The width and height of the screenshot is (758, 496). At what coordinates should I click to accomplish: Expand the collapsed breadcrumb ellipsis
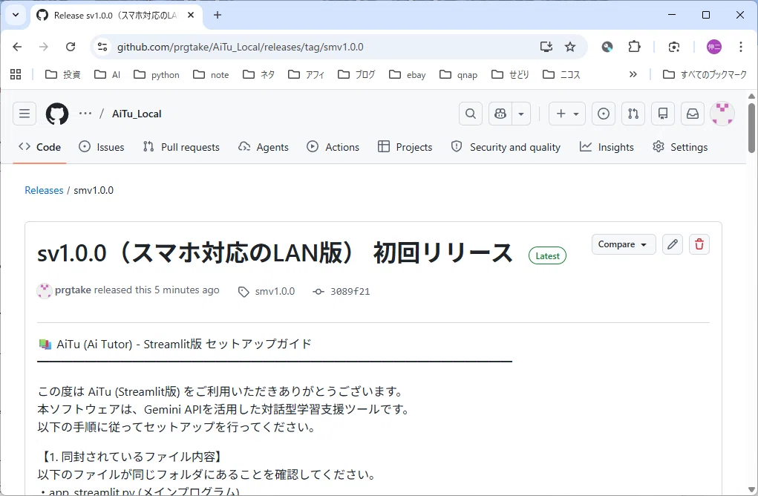pyautogui.click(x=85, y=114)
